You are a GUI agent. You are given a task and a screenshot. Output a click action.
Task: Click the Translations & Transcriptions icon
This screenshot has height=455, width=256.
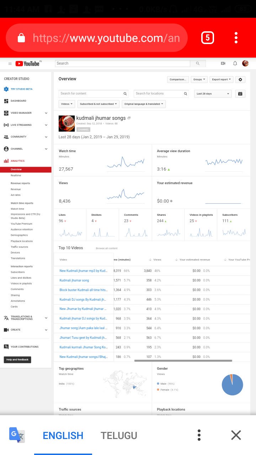[x=6, y=318]
